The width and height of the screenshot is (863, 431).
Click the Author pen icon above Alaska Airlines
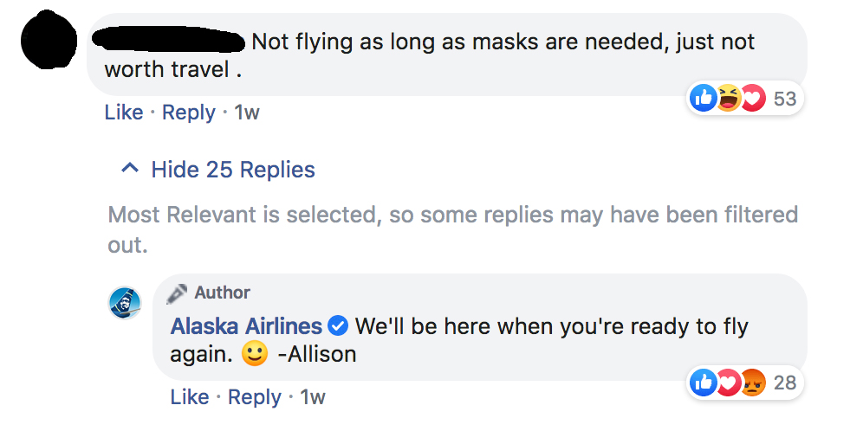(177, 293)
